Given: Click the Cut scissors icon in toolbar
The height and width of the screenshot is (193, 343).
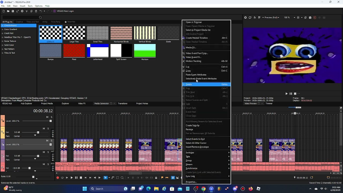Looking at the screenshot, I should pos(27,11).
